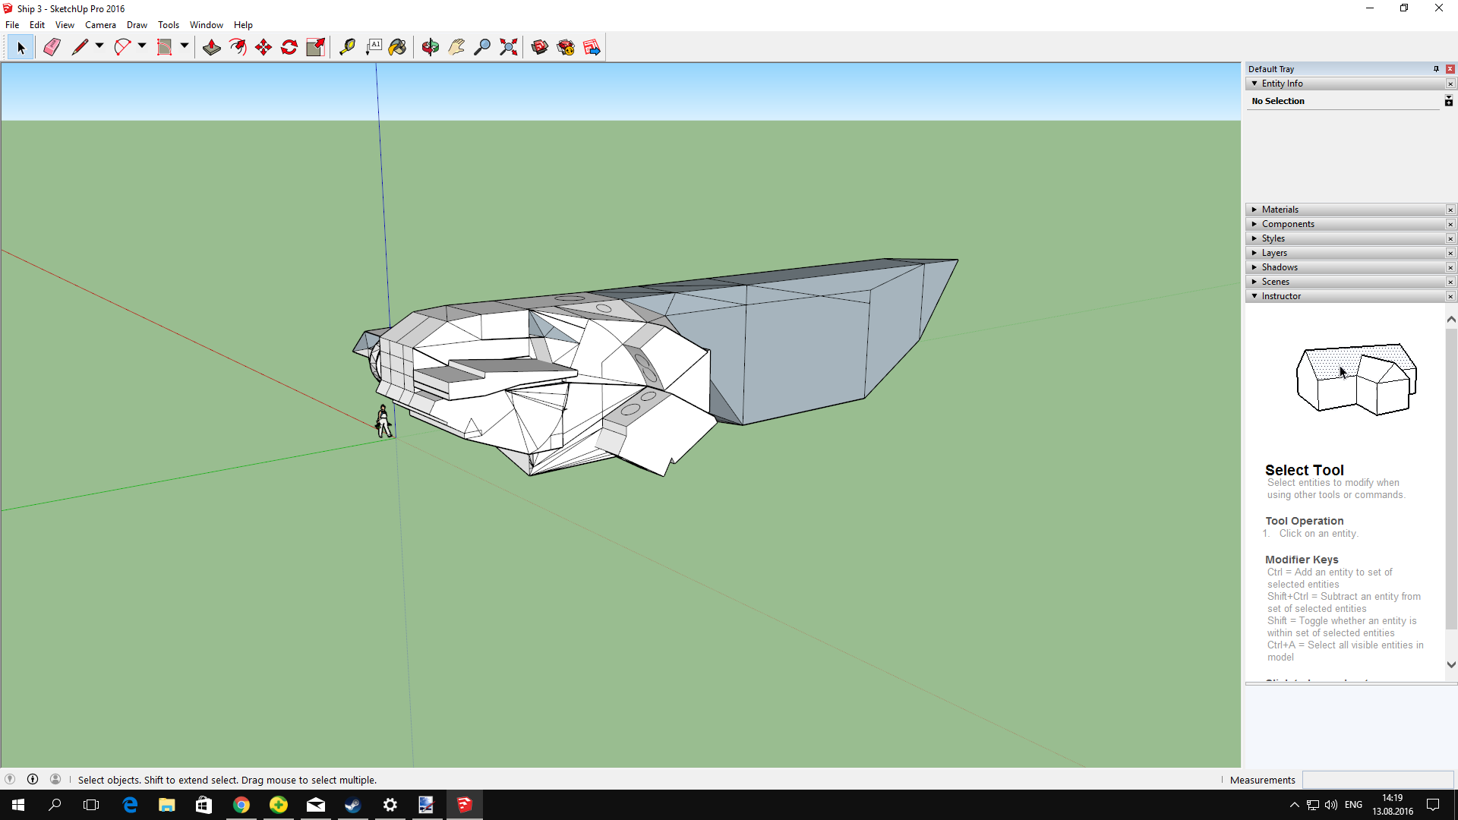Screen dimensions: 1458x820
Task: Toggle Entity Info details button
Action: 1449,101
